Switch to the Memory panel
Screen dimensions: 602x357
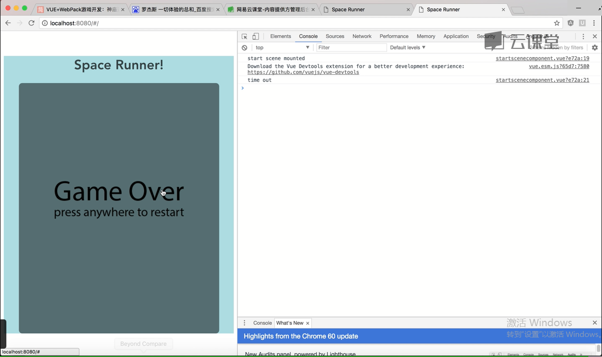click(x=426, y=37)
